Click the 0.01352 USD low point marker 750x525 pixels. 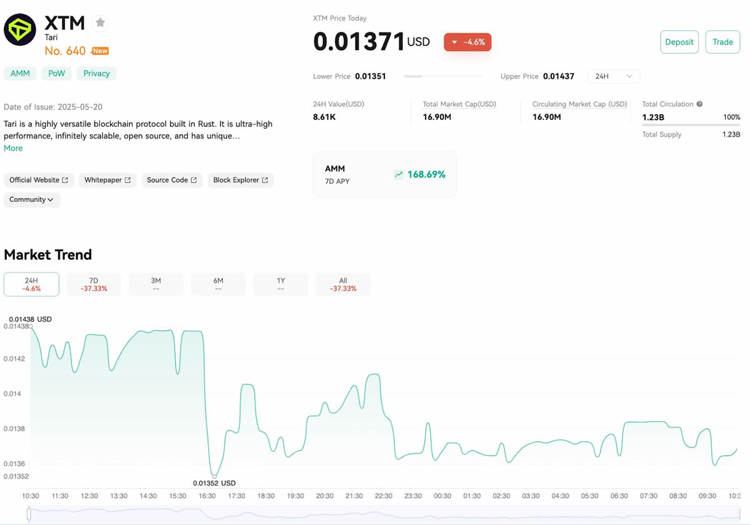click(x=214, y=476)
